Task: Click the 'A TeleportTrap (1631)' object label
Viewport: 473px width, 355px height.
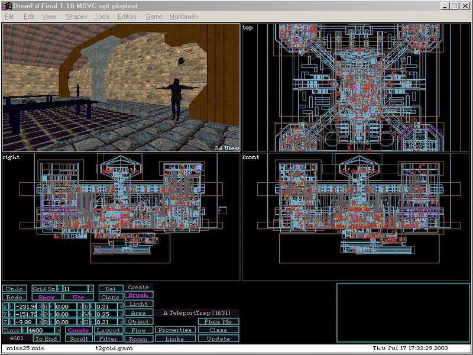Action: (x=197, y=313)
